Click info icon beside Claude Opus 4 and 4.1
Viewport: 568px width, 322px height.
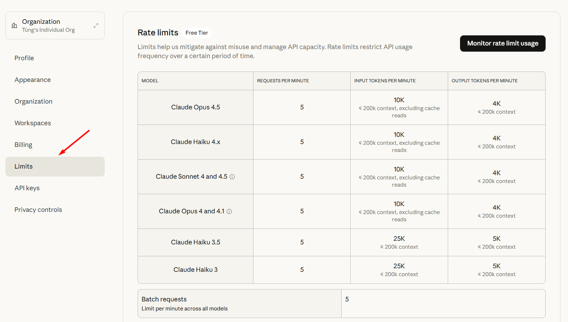click(x=229, y=212)
